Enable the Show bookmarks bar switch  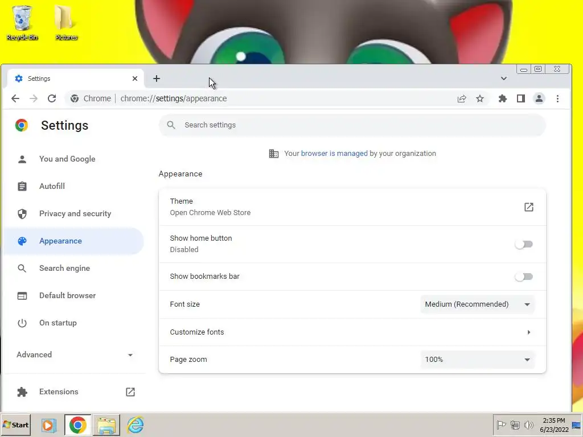tap(524, 277)
